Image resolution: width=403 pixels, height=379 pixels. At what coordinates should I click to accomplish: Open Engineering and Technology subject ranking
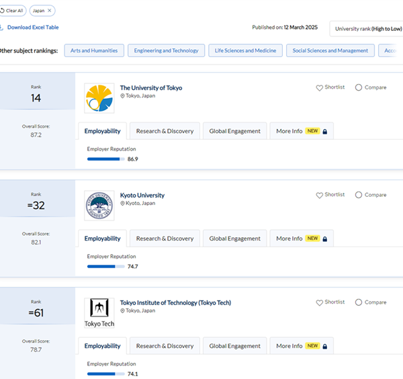(x=166, y=50)
